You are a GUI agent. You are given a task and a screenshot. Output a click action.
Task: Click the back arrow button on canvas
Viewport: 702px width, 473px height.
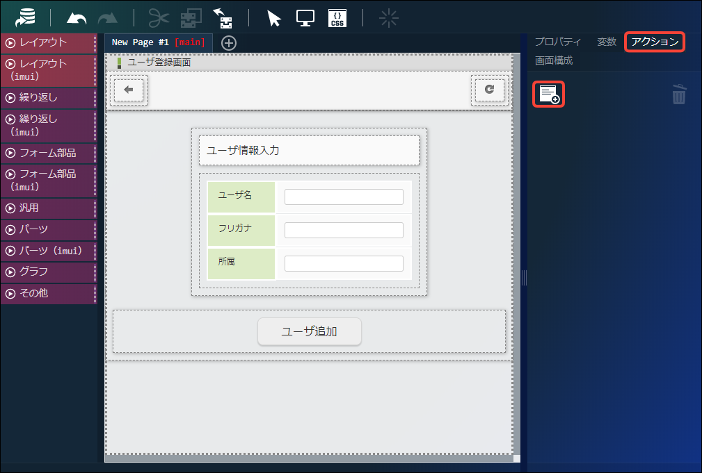[x=129, y=90]
